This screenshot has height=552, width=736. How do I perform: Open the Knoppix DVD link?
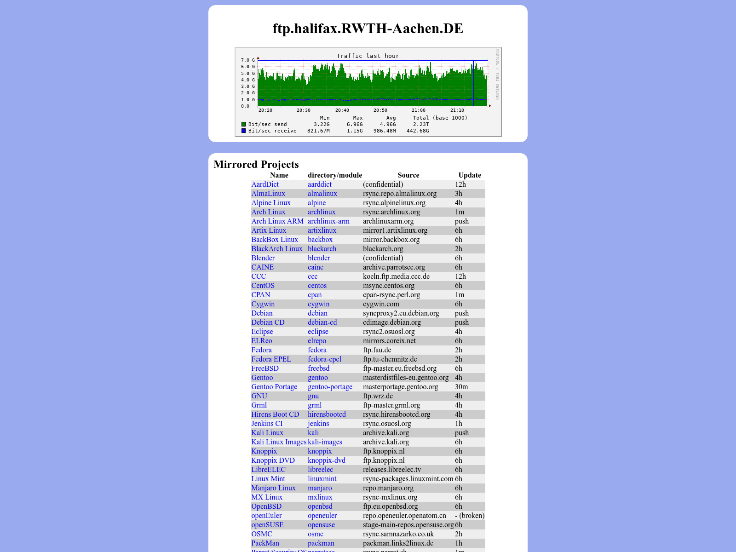coord(273,460)
